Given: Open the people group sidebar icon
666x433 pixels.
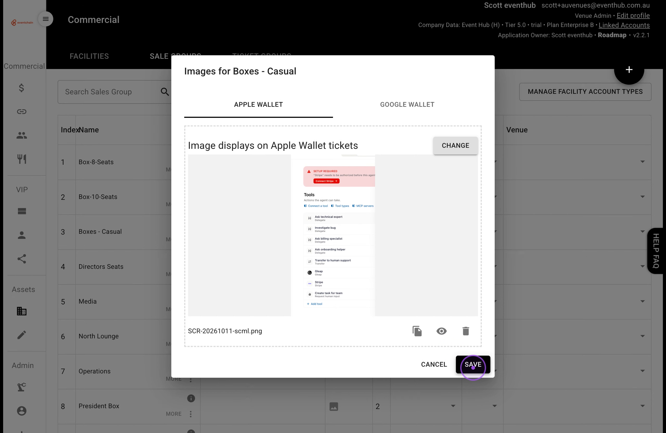Looking at the screenshot, I should click(x=22, y=136).
